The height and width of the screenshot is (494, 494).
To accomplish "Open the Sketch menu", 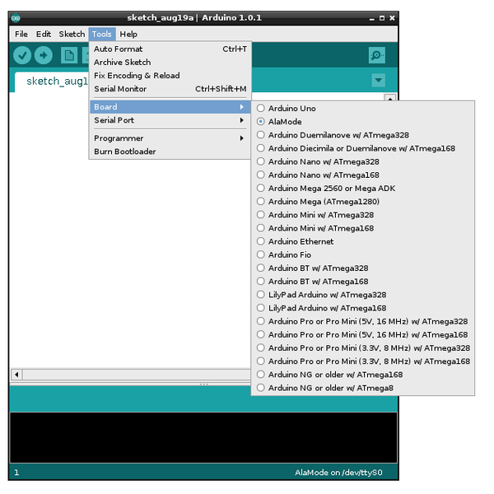I will click(x=72, y=34).
